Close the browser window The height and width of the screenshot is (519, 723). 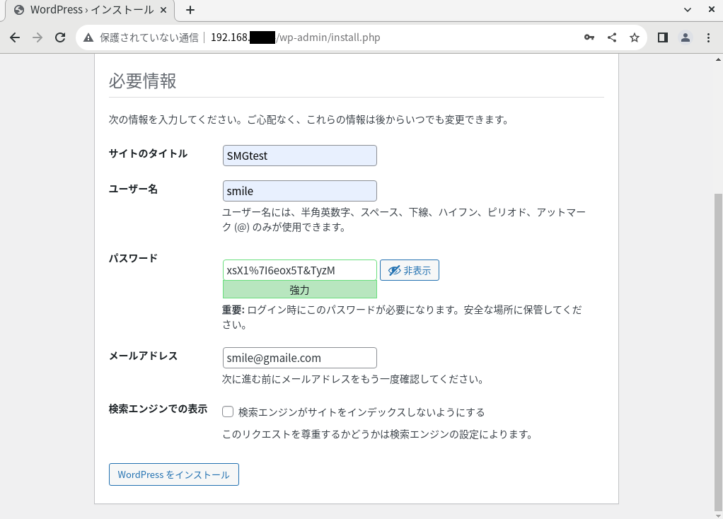(x=712, y=10)
